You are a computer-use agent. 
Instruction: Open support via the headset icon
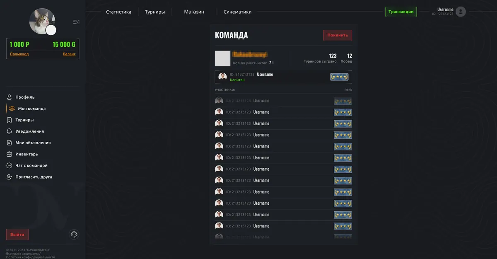pyautogui.click(x=74, y=235)
